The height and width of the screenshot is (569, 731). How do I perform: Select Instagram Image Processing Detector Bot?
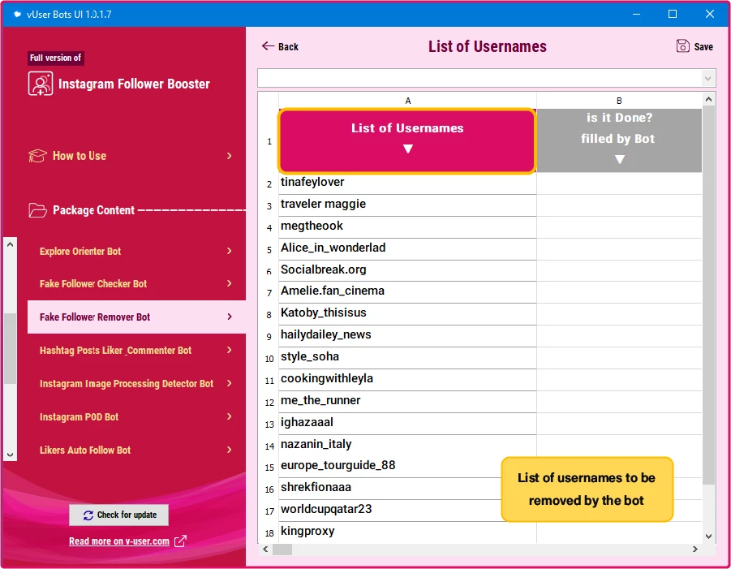[x=136, y=383]
